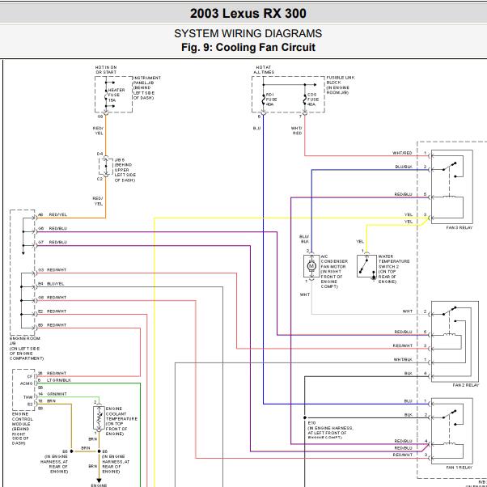The height and width of the screenshot is (487, 487).
Task: Click the 'WHT/RED' label at Fan 3 relay pin 1
Action: pyautogui.click(x=402, y=153)
